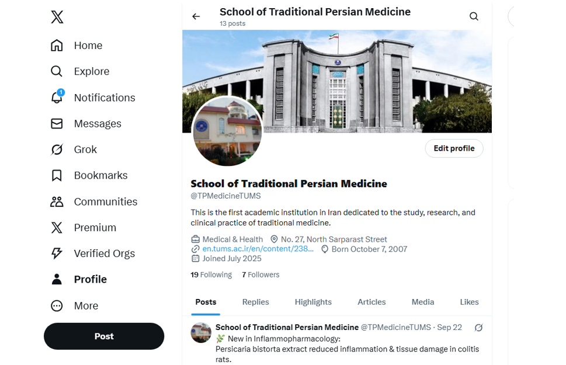Open the 19 Following list
Viewport: 566px width, 365px height.
click(x=211, y=274)
